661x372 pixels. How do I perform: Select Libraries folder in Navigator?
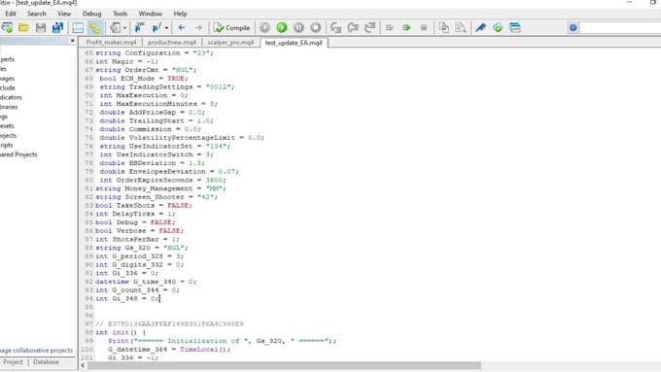(9, 107)
